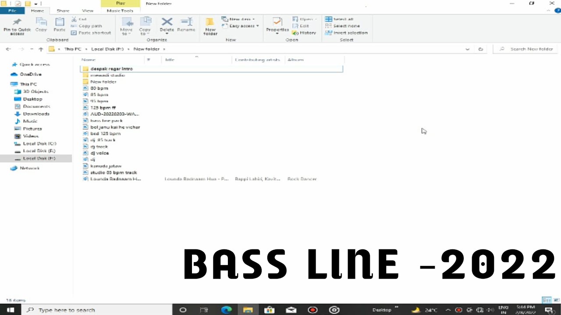Image resolution: width=561 pixels, height=315 pixels.
Task: Switch to the Music Tools tab
Action: (120, 10)
